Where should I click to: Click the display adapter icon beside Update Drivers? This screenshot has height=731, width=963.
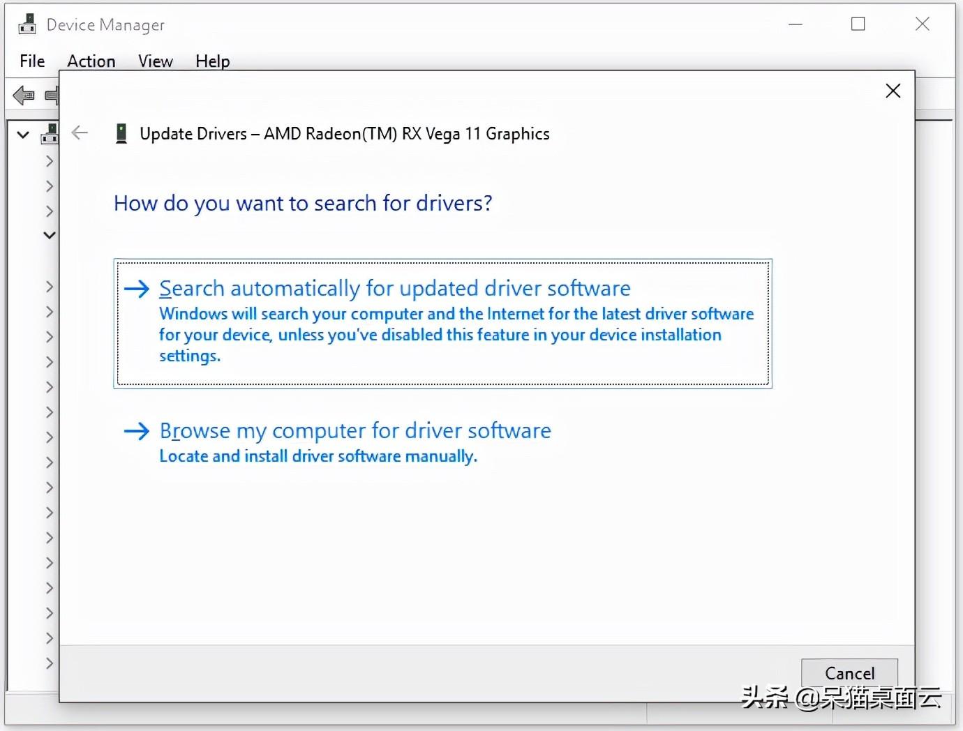(x=121, y=133)
